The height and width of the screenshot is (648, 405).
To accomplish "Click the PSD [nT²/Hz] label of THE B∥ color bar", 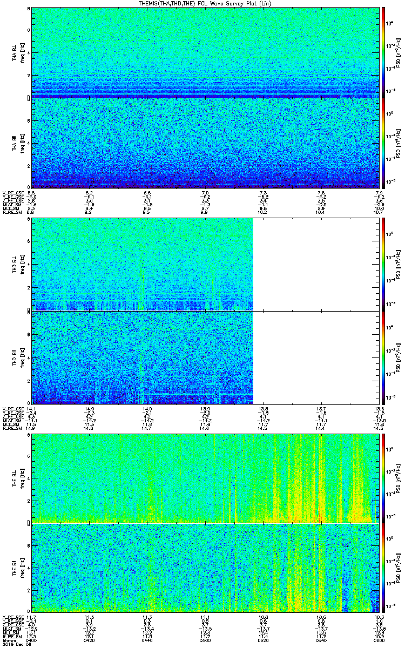I will coord(400,568).
